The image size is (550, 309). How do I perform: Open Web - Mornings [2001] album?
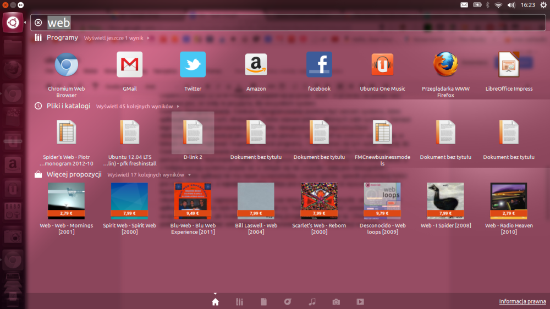pos(67,201)
